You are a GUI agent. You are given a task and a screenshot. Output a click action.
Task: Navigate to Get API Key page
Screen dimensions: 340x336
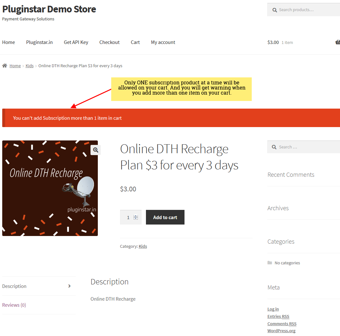coord(76,42)
